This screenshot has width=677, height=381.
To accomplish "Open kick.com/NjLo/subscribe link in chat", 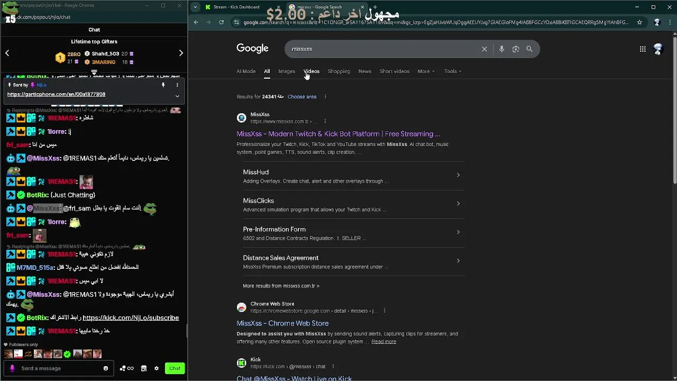I will pos(131,317).
